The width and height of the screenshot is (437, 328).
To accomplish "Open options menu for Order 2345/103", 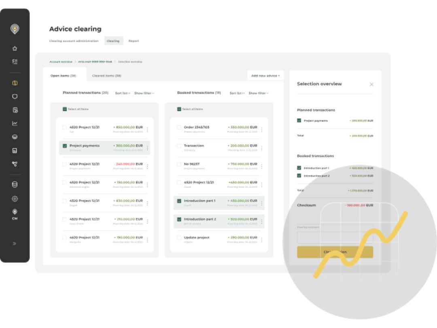I will pyautogui.click(x=262, y=129).
